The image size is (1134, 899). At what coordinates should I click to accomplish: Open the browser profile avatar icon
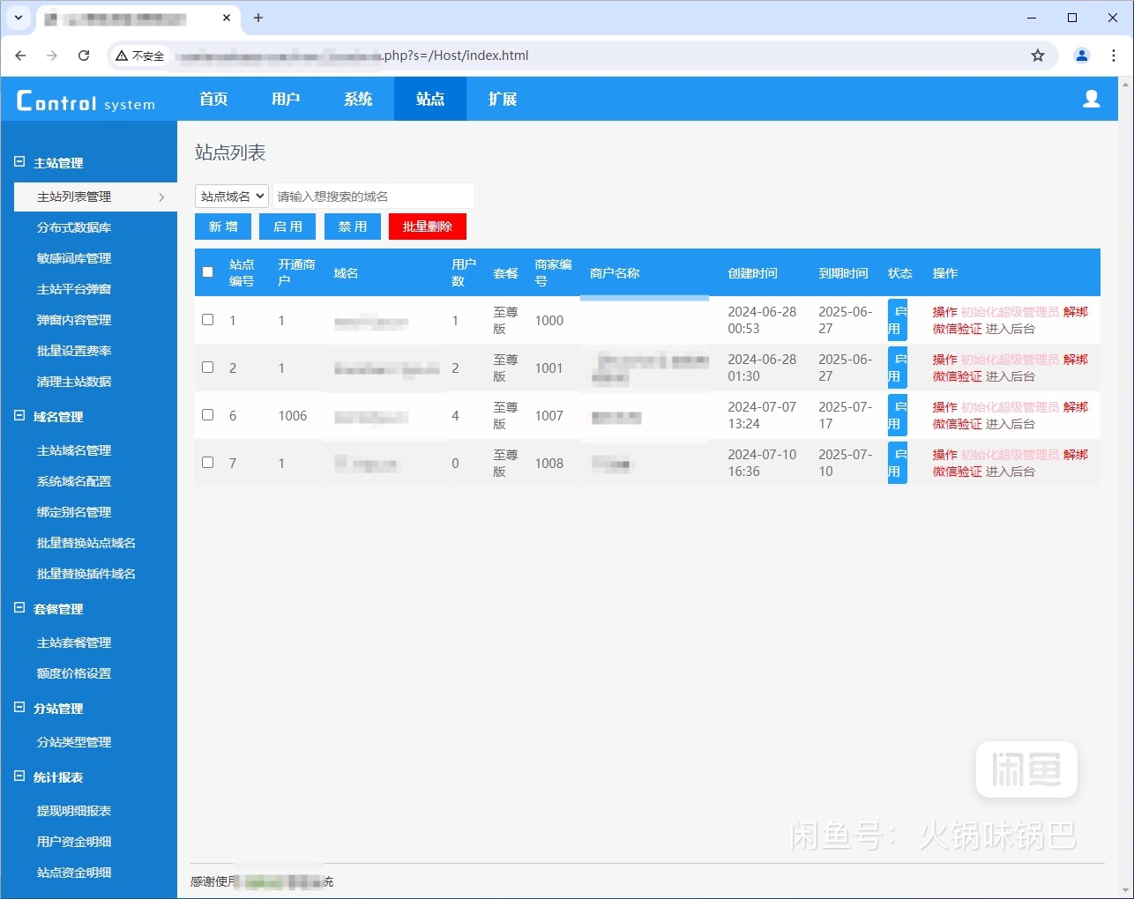coord(1081,56)
